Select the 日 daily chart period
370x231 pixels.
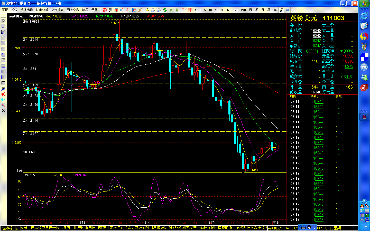click(251, 10)
